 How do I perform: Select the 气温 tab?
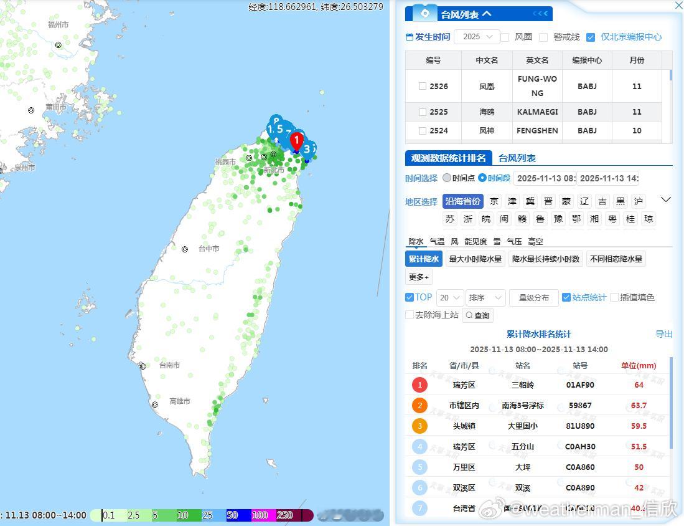pos(437,242)
